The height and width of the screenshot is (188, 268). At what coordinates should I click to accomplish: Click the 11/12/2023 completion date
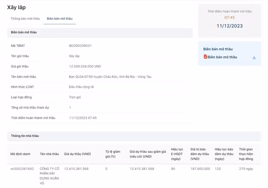pyautogui.click(x=229, y=26)
